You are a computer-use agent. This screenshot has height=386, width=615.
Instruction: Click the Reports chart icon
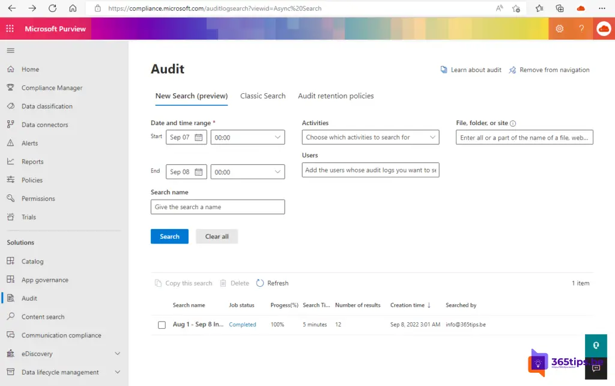(11, 161)
